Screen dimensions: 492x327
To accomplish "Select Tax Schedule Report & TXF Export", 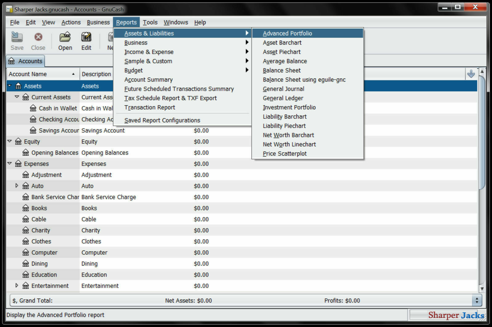I will pos(182,98).
